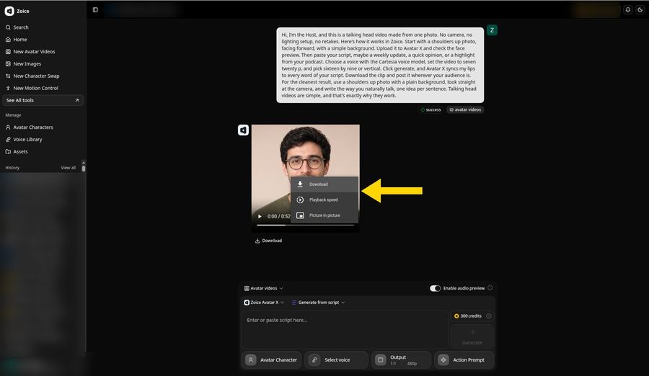The image size is (649, 376).
Task: Open New Avatar Videos tool
Action: pos(30,52)
